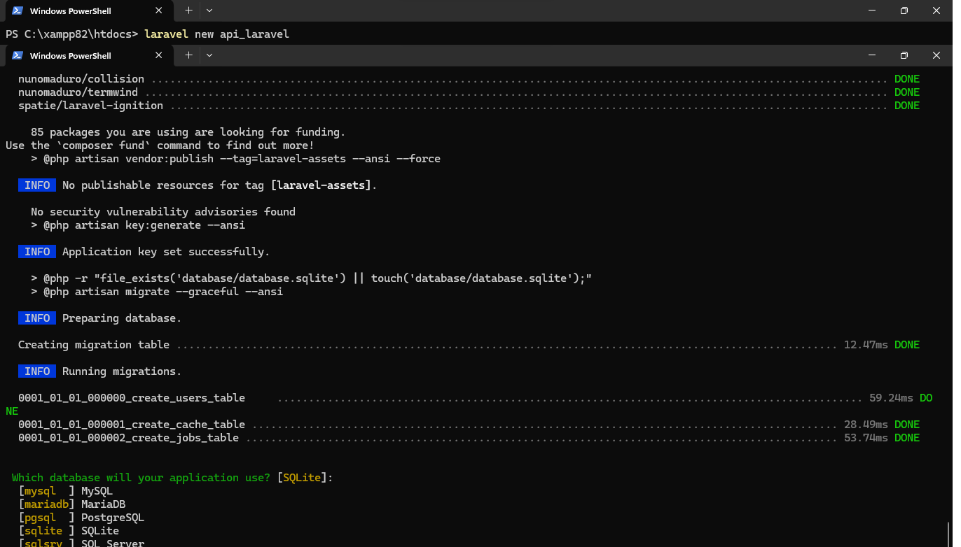Click 'No security vulnerability advisories found' text
The height and width of the screenshot is (547, 961).
[163, 212]
